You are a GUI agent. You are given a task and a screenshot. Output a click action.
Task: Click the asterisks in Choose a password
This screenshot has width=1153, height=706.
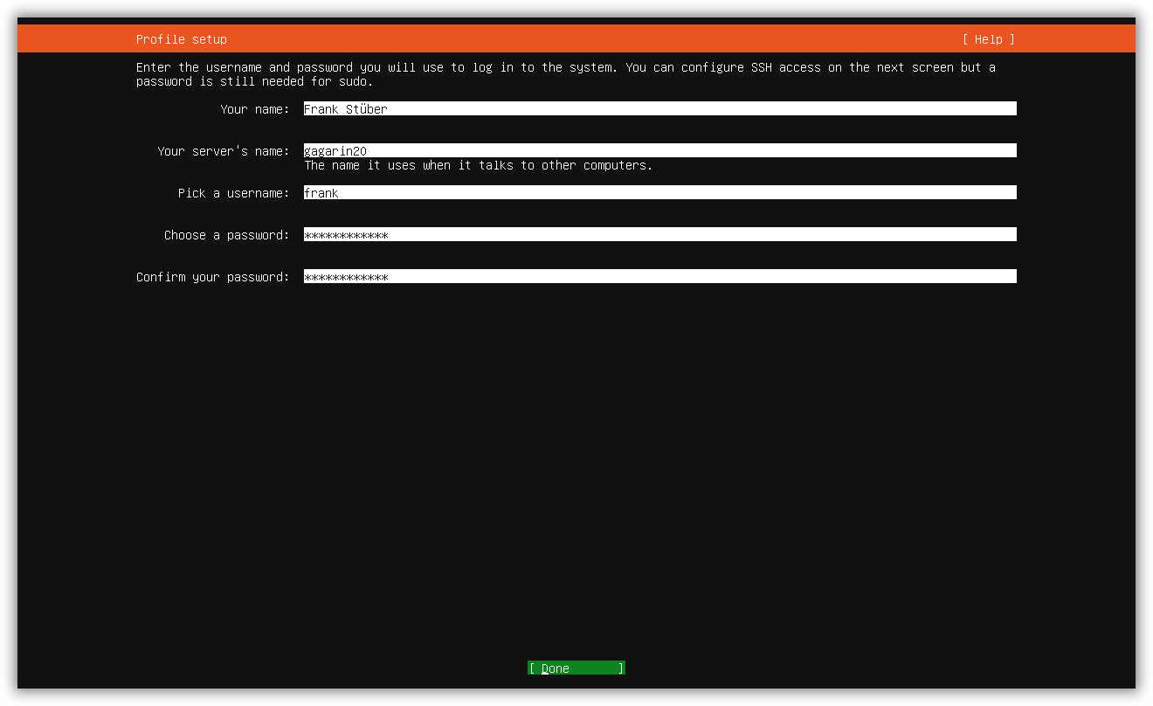pos(346,235)
